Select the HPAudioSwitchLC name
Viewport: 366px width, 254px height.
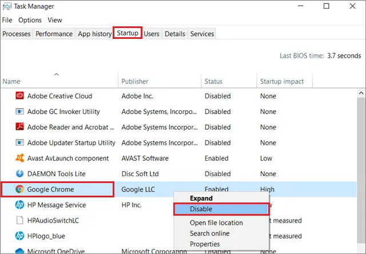(53, 220)
